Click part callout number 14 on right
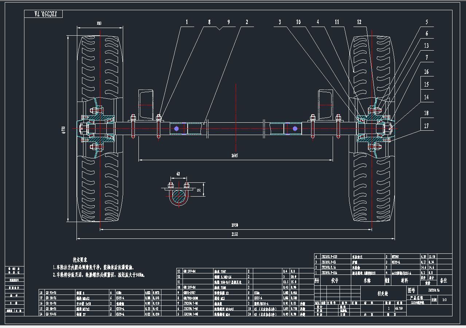This screenshot has width=466, height=328. coord(426,97)
